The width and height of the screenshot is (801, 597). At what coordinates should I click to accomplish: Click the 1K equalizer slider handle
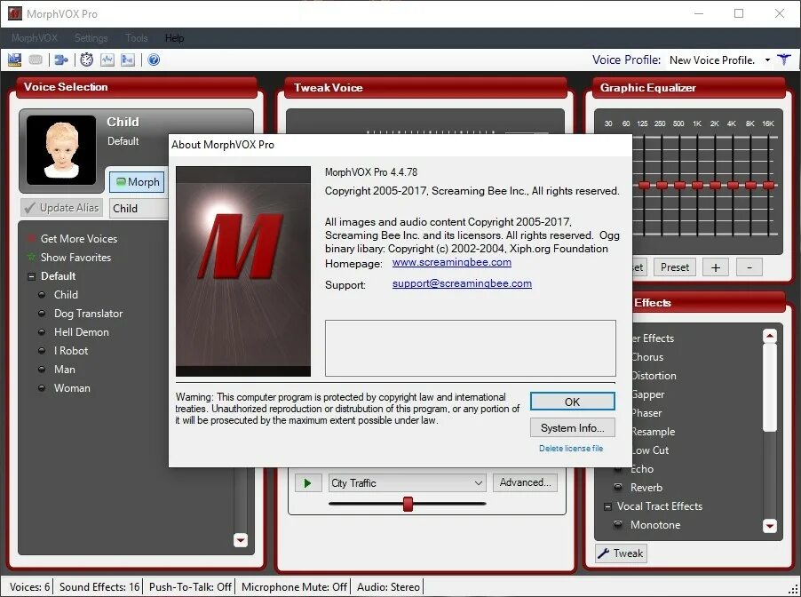[697, 185]
